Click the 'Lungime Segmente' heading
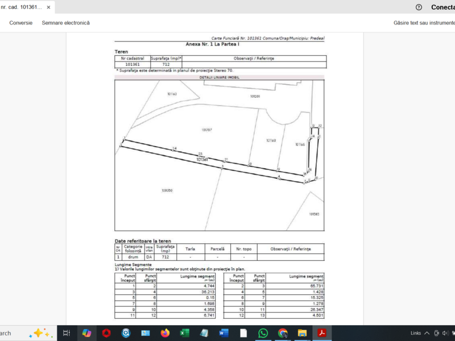Image resolution: width=455 pixels, height=341 pixels. (133, 265)
